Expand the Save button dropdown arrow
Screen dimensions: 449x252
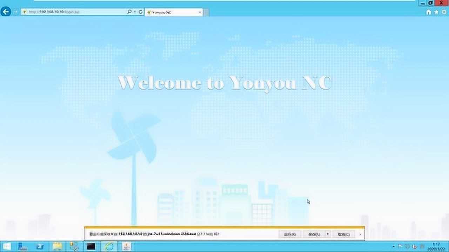(328, 234)
